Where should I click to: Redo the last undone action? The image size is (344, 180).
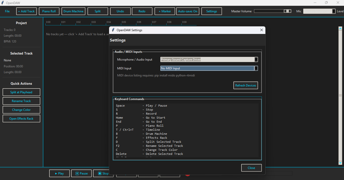tap(142, 11)
